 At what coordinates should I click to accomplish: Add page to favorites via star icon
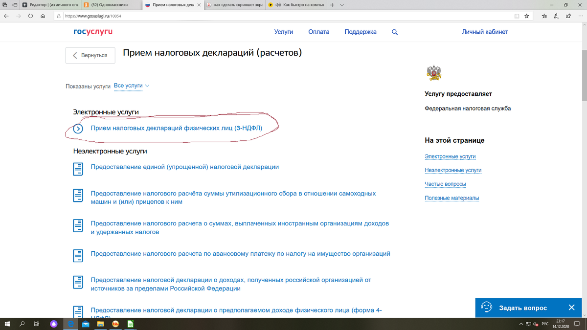[527, 16]
